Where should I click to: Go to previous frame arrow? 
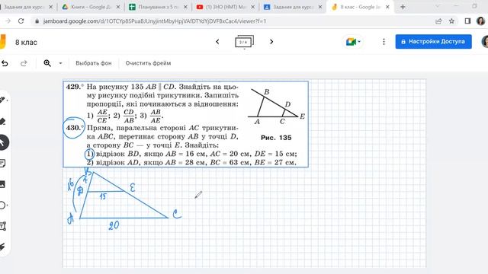[217, 42]
